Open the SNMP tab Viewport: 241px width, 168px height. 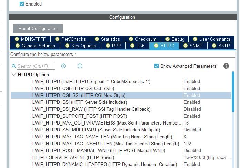(193, 46)
